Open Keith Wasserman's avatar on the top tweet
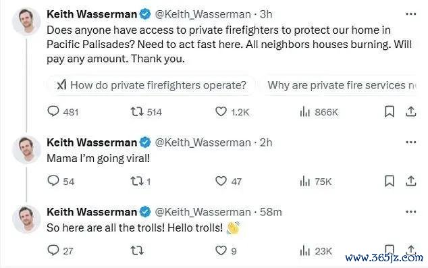Viewport: 428px width, 268px height. click(x=26, y=22)
